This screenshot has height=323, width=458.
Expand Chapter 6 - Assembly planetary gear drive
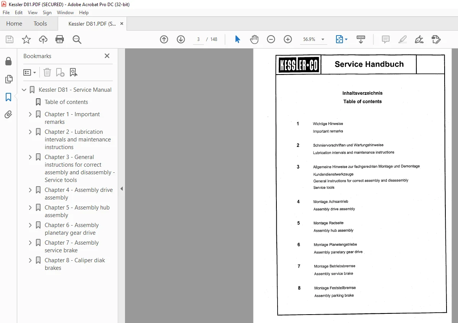(30, 225)
